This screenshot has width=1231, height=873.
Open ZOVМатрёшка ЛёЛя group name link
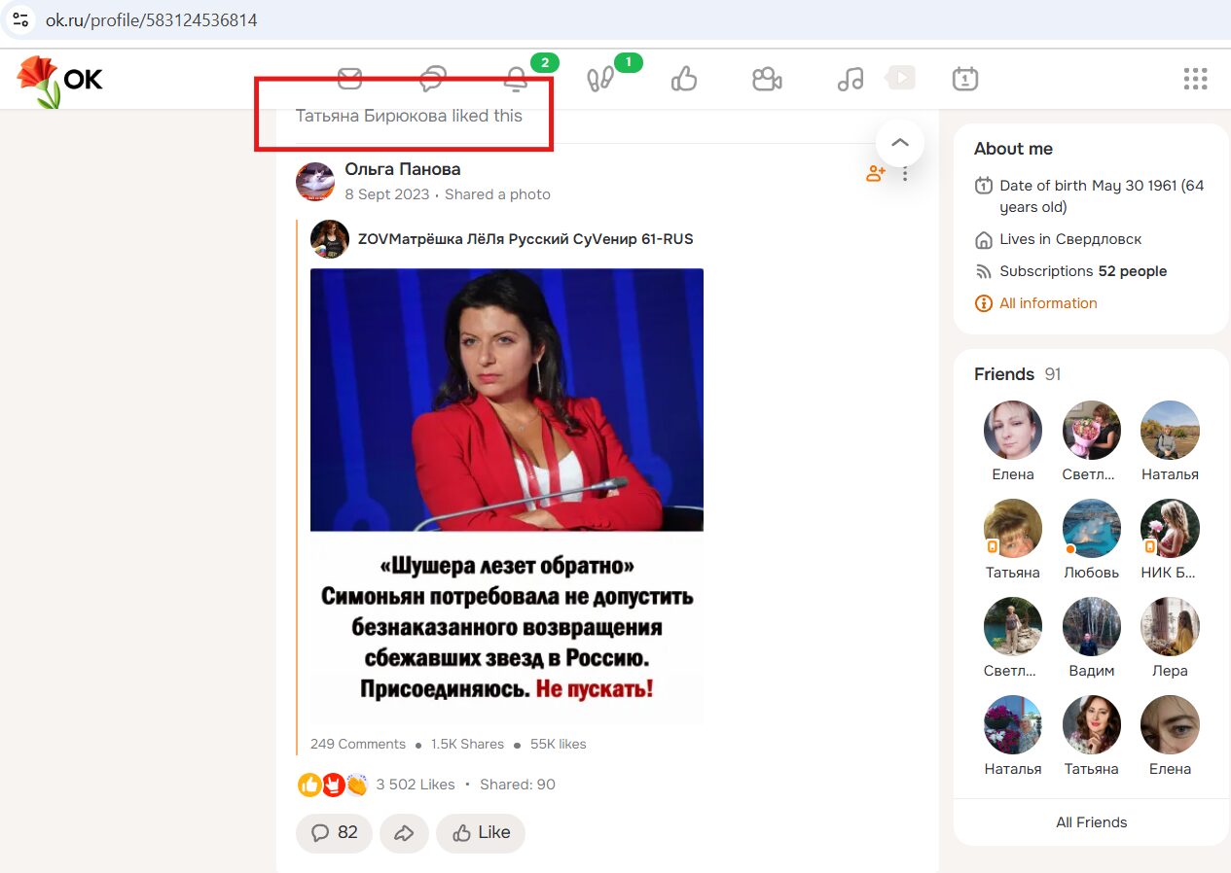click(x=525, y=239)
